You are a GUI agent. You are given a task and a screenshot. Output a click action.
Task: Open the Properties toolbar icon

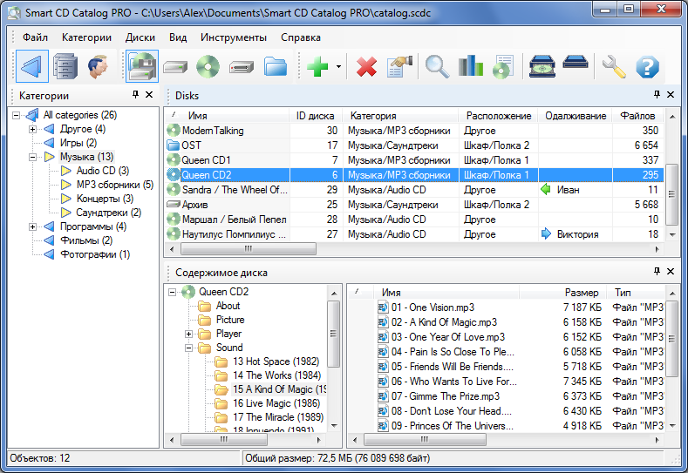point(400,66)
